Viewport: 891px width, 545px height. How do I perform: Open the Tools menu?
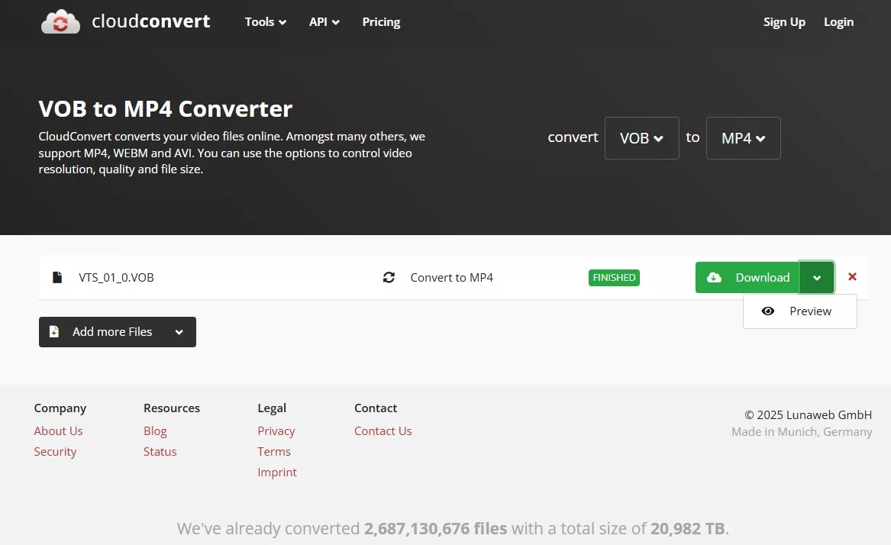click(265, 22)
